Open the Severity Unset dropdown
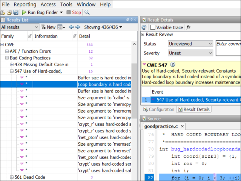 (190, 53)
